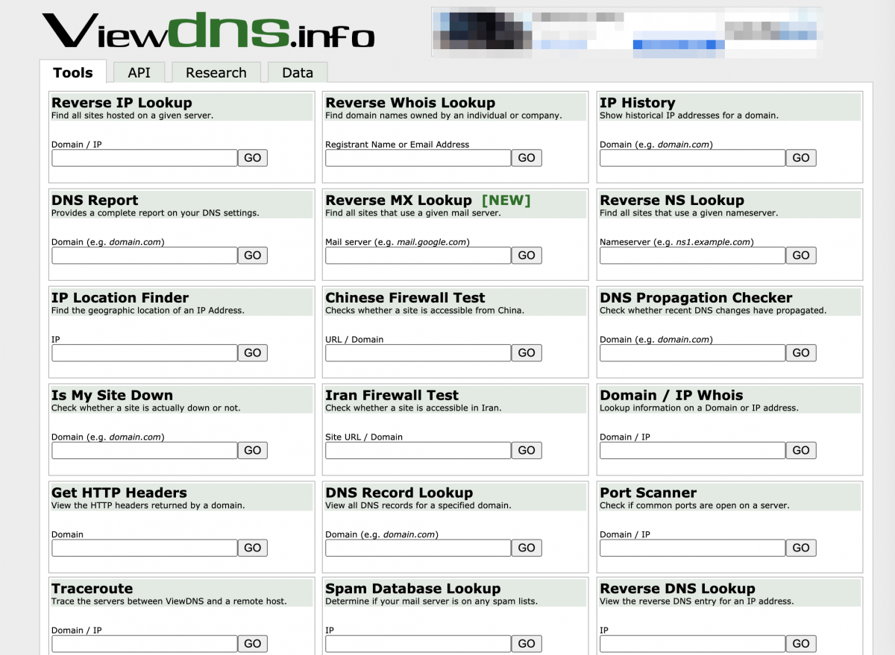This screenshot has width=895, height=655.
Task: Click the Is My Site Down domain field
Action: click(144, 450)
